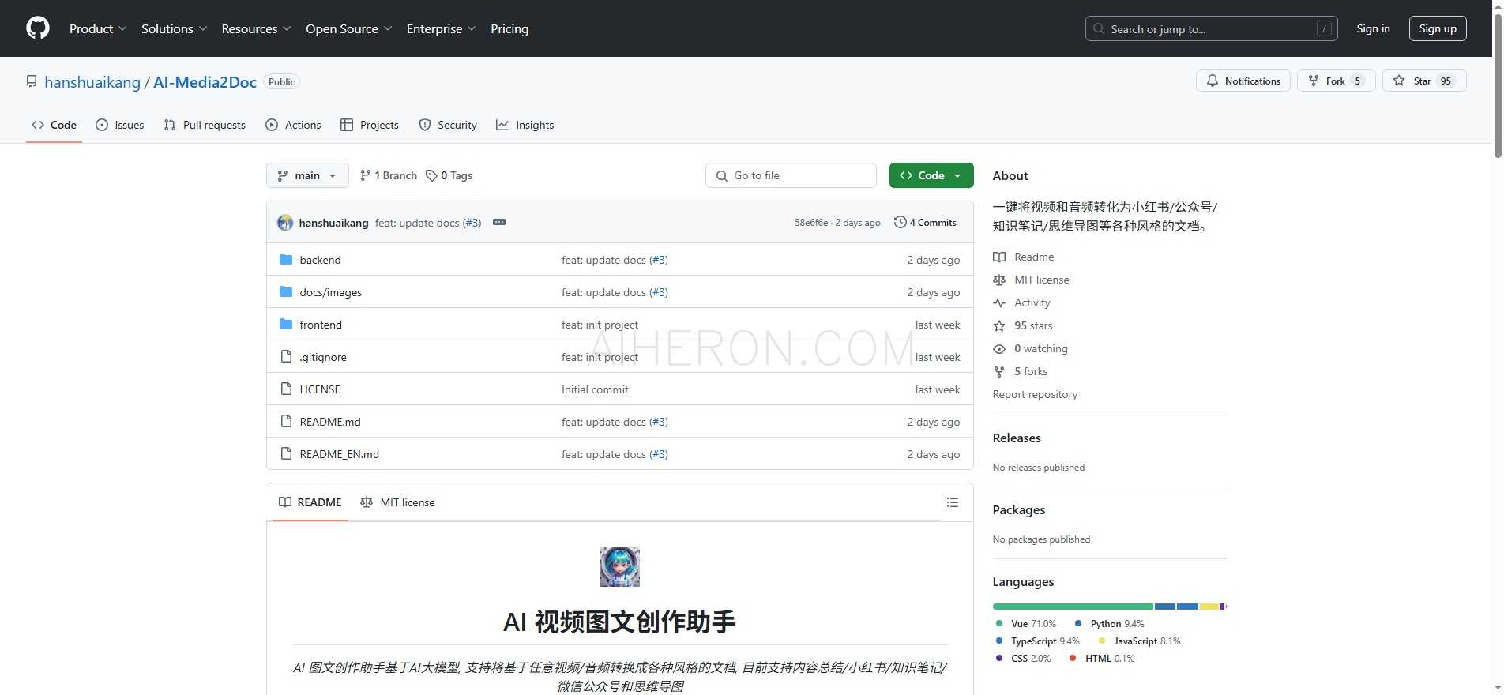
Task: Click the Search or jump to field
Action: [x=1212, y=28]
